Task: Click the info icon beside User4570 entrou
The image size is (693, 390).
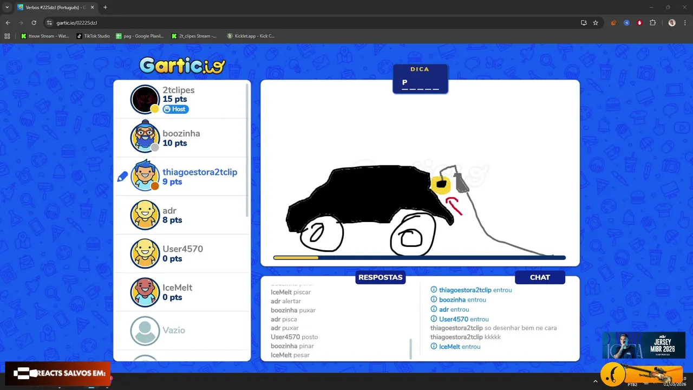Action: pos(434,319)
